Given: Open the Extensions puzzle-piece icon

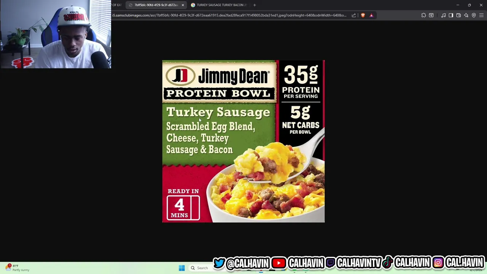Looking at the screenshot, I should [423, 15].
